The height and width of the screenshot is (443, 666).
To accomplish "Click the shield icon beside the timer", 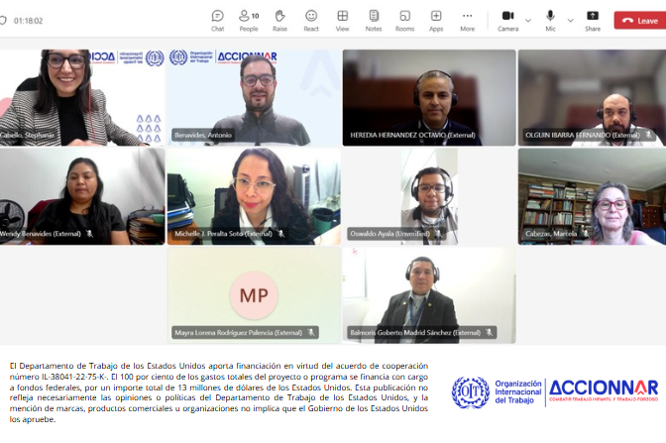I will click(x=3, y=21).
